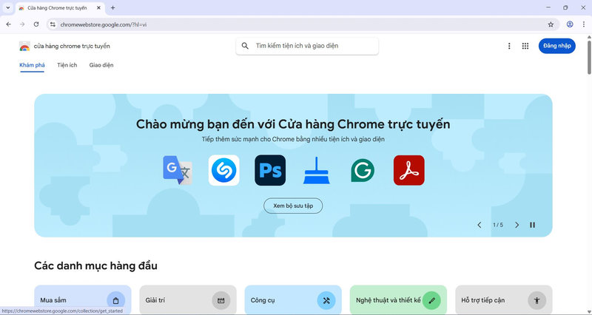Open a new tab with plus
The height and width of the screenshot is (315, 592).
[x=113, y=7]
